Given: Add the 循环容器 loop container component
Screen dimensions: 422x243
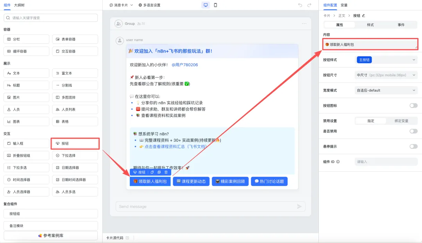Looking at the screenshot, I should tap(27, 51).
